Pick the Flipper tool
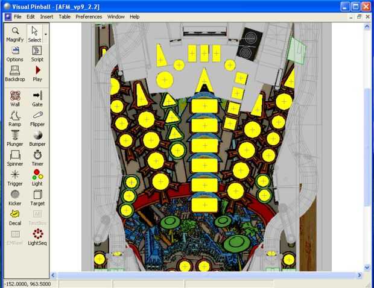The width and height of the screenshot is (374, 288). (37, 119)
